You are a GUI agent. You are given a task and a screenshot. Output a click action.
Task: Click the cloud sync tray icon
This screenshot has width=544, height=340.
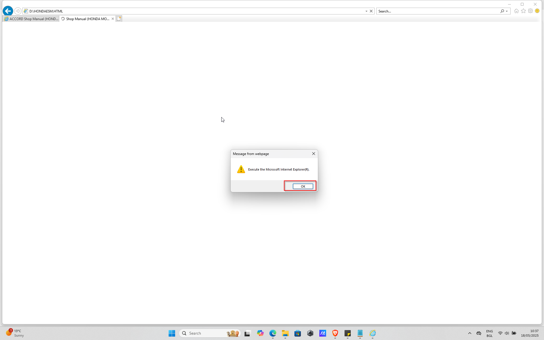pyautogui.click(x=479, y=333)
